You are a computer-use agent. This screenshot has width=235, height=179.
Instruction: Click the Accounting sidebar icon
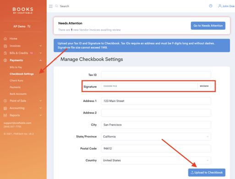(x=5, y=108)
